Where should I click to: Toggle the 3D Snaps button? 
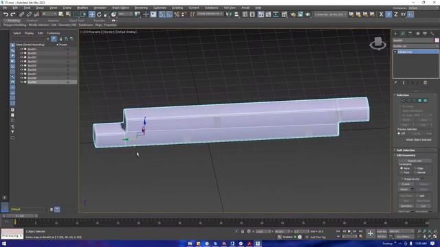[162, 14]
